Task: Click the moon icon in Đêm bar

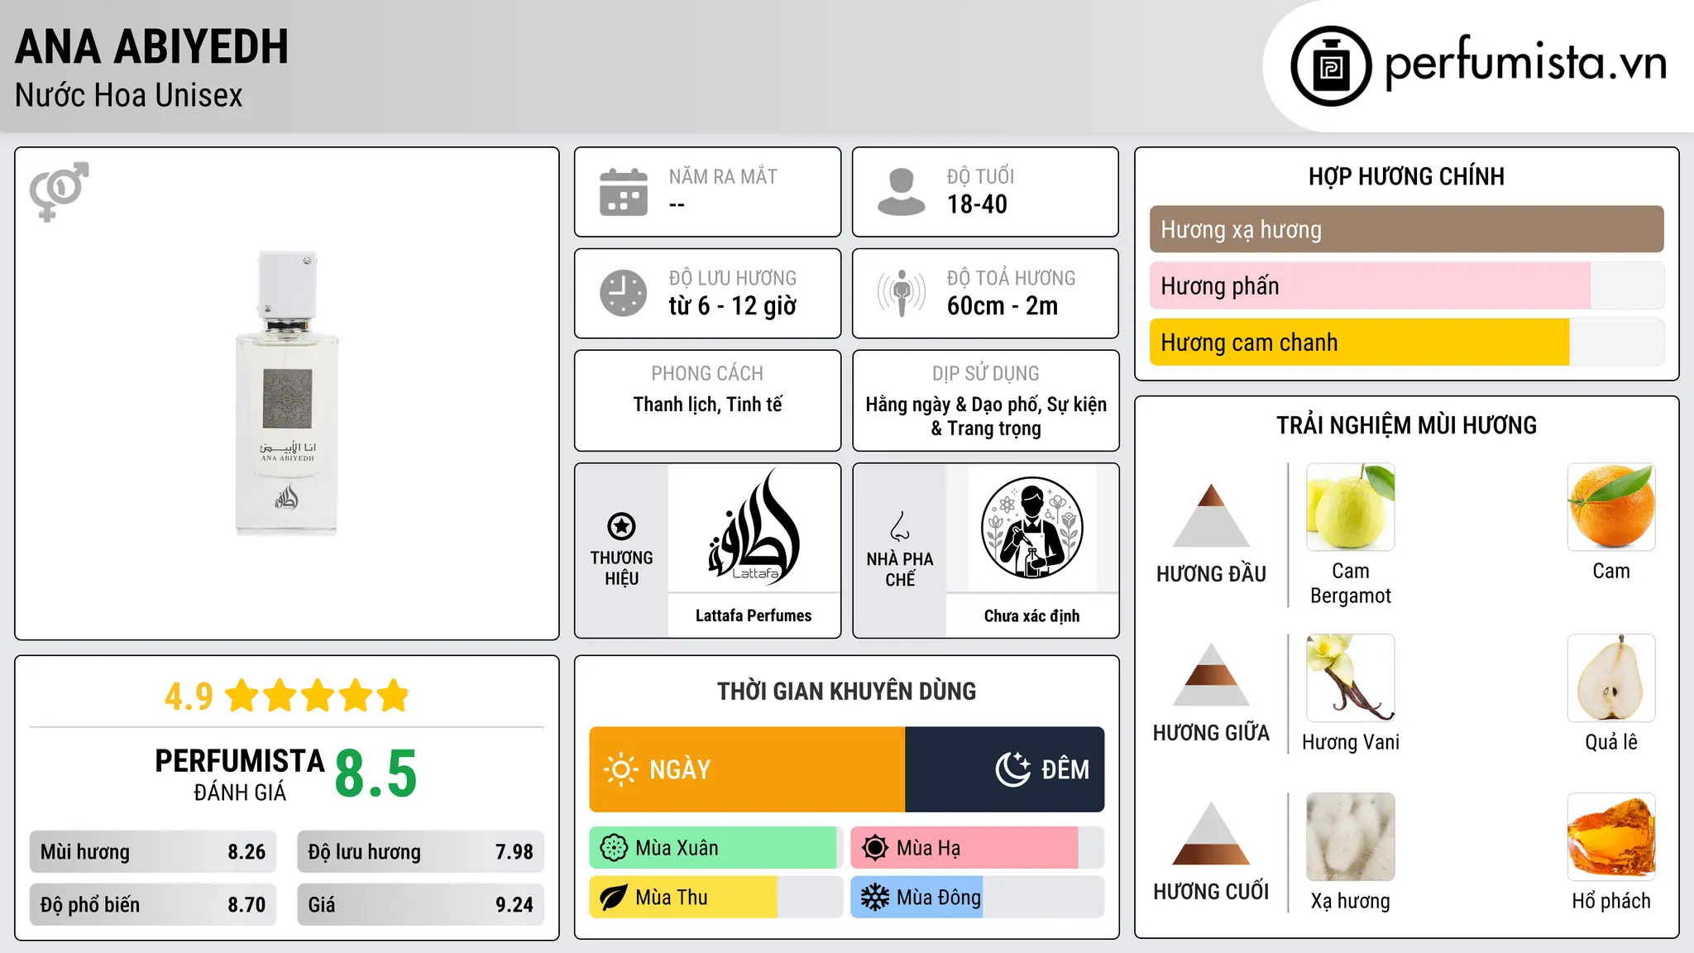Action: (1012, 769)
